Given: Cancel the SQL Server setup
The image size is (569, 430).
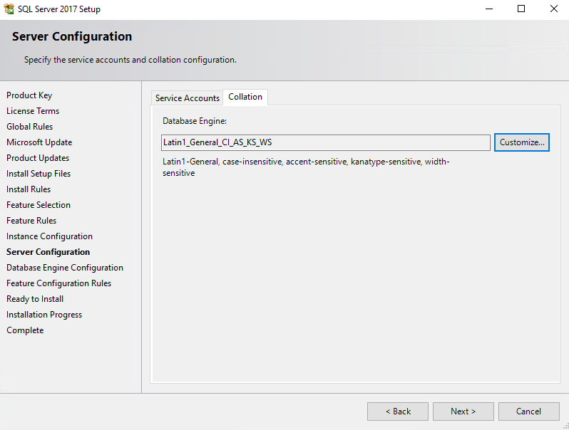Looking at the screenshot, I should (x=528, y=411).
